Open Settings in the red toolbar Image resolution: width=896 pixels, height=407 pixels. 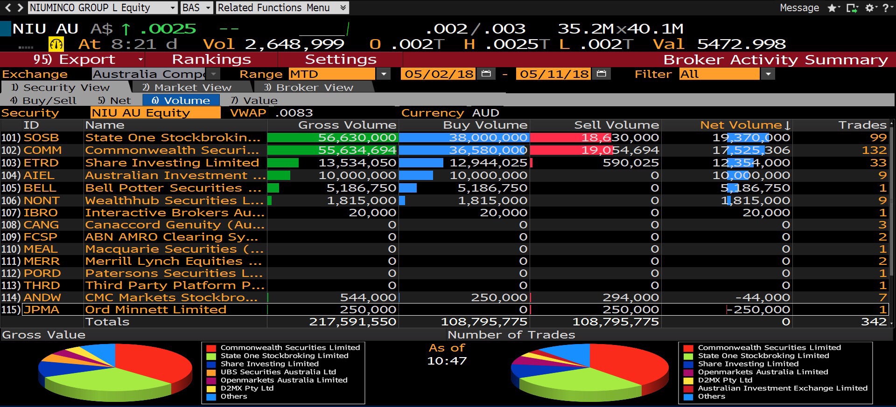pos(341,60)
